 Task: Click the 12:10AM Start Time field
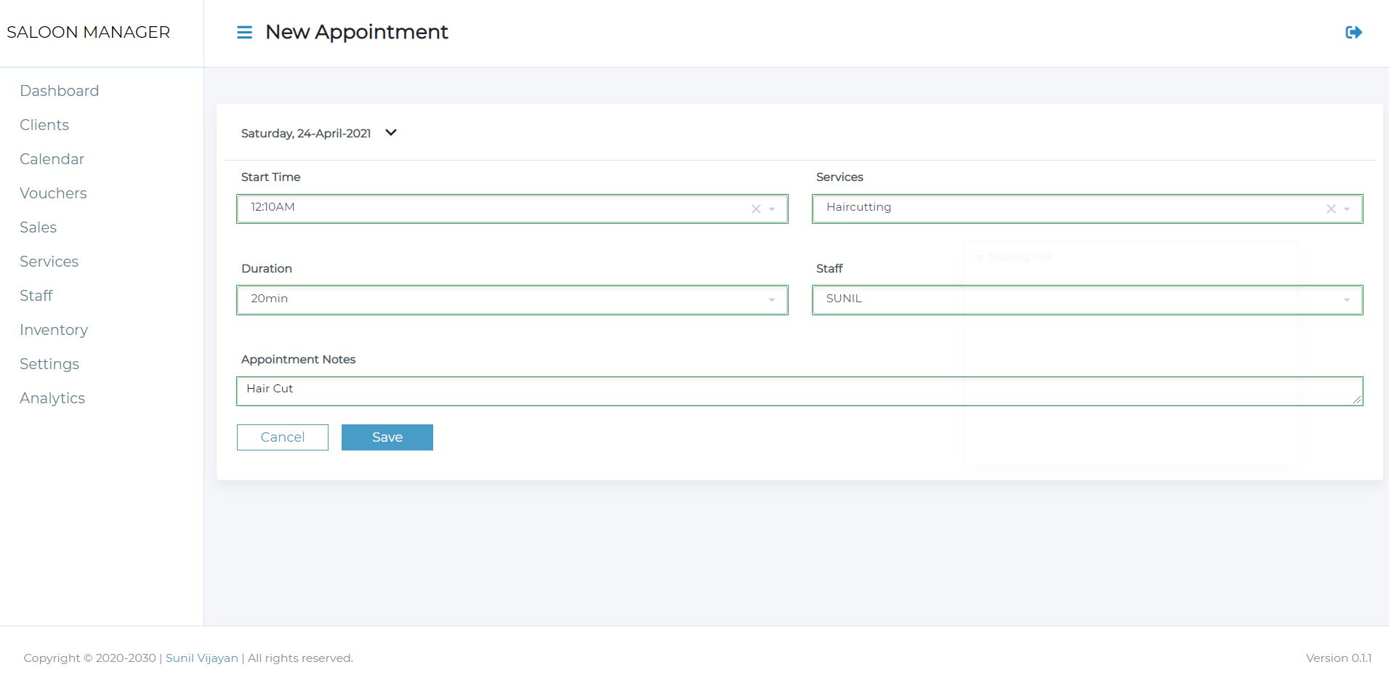pos(512,209)
